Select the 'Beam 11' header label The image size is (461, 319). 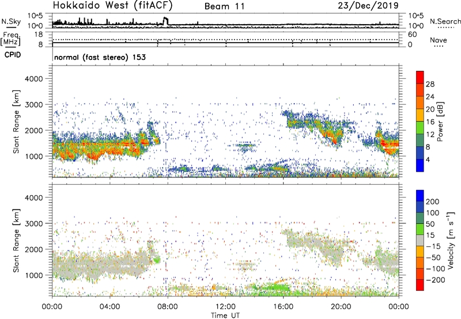(225, 6)
